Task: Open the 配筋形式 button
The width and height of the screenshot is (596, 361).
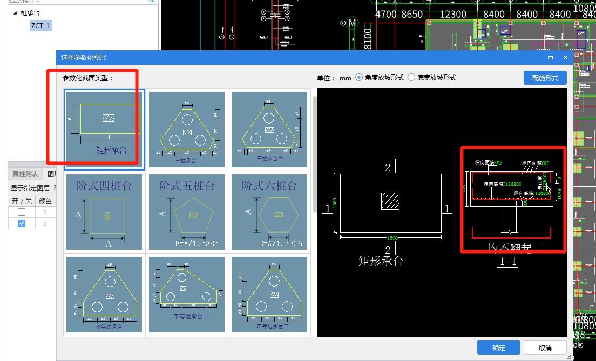Action: 545,78
